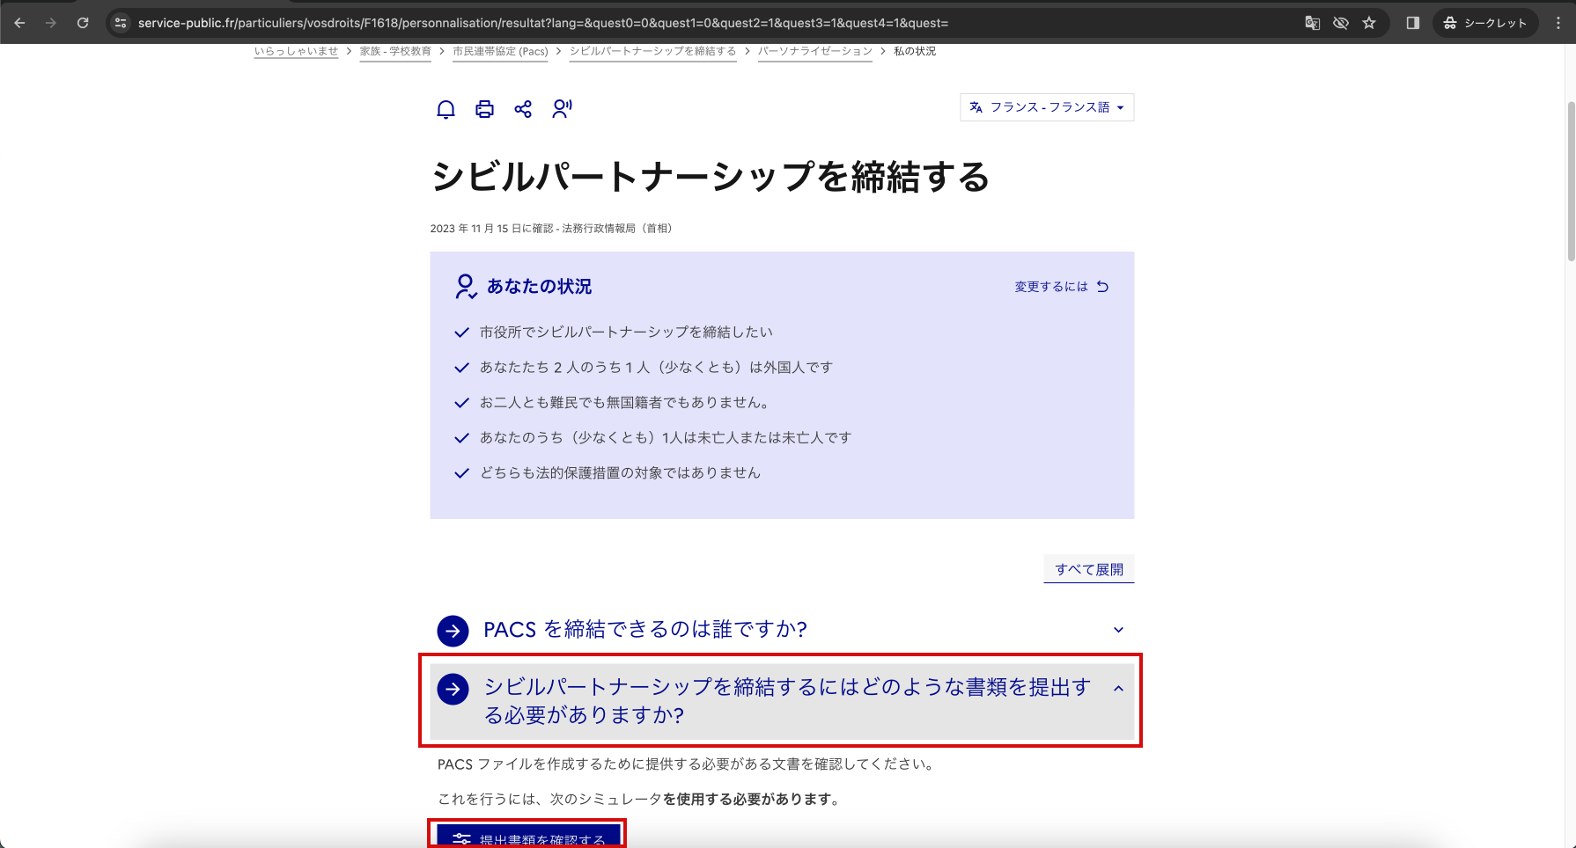Click the シークレット incognito indicator
Viewport: 1576px width, 848px height.
click(1485, 23)
